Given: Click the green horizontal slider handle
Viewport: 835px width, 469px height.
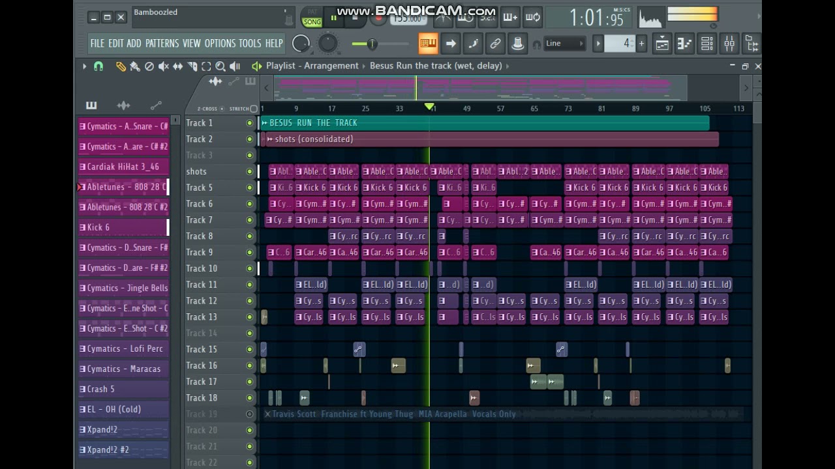Looking at the screenshot, I should coord(372,44).
